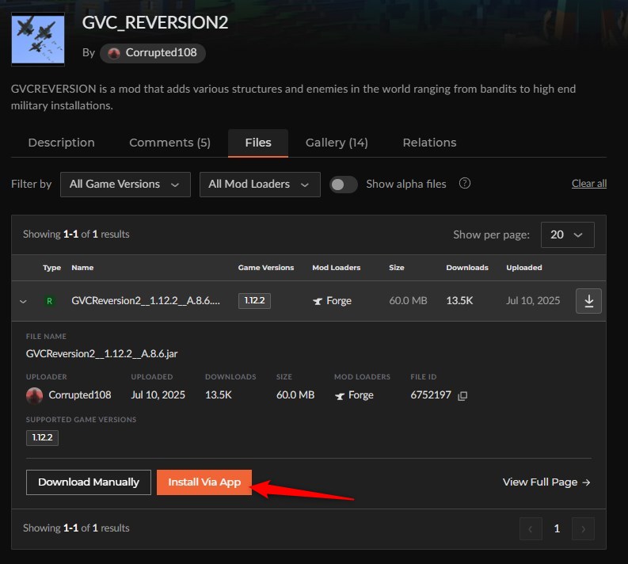The image size is (628, 564).
Task: Click the Forge anvil icon in details panel
Action: 340,396
